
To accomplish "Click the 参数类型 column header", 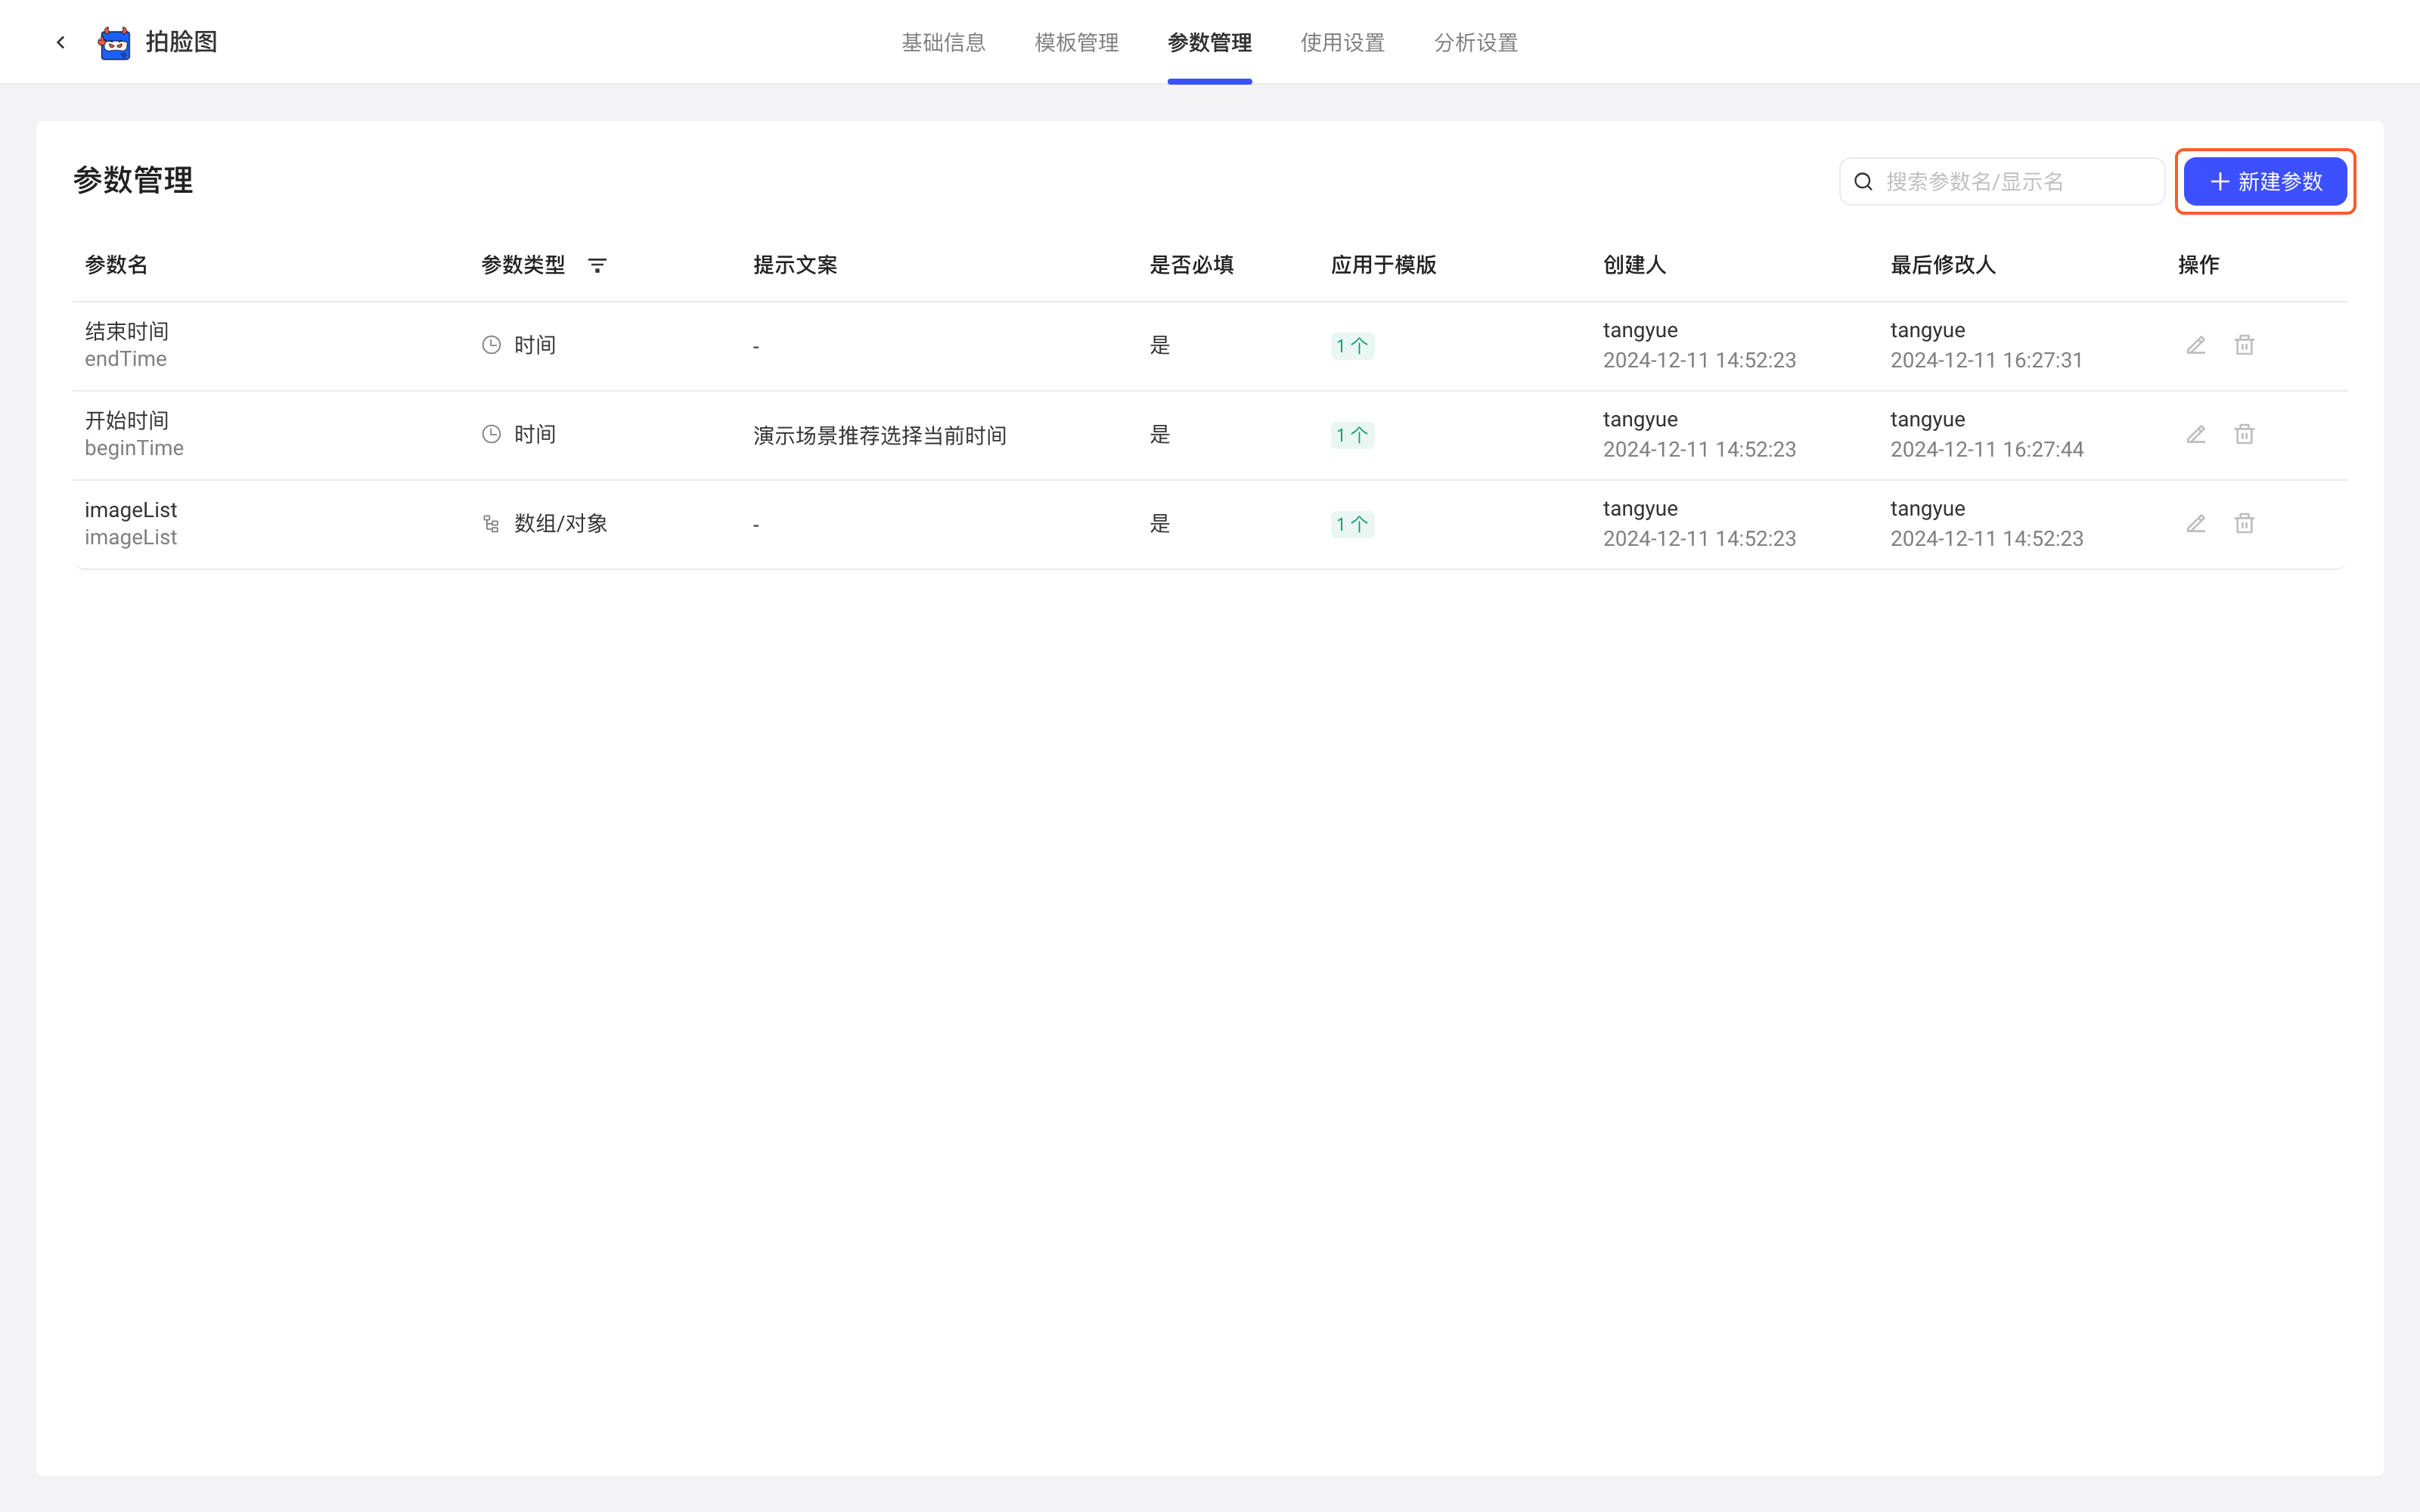I will (523, 265).
